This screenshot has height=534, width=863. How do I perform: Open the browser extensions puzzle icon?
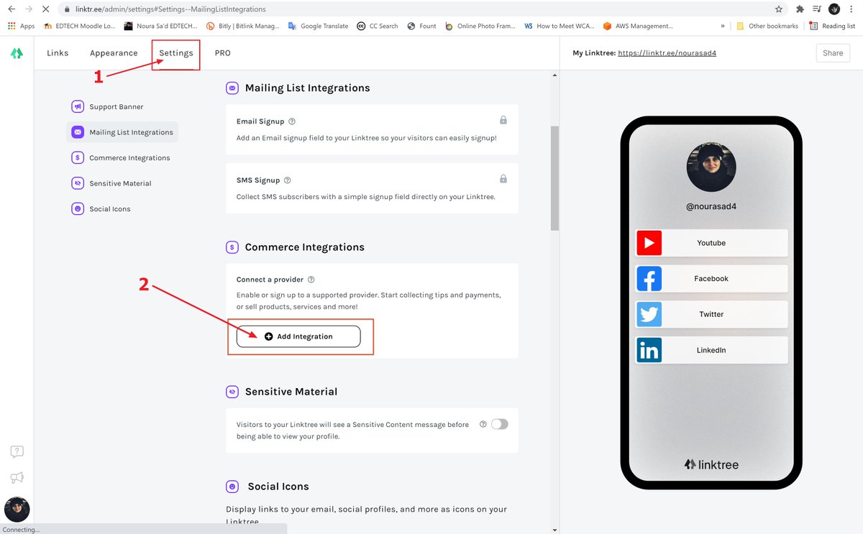click(800, 9)
